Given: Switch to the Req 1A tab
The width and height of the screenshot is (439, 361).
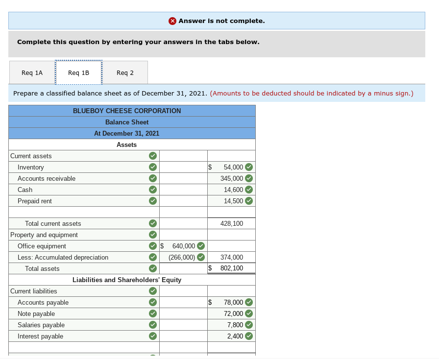Looking at the screenshot, I should coord(31,72).
